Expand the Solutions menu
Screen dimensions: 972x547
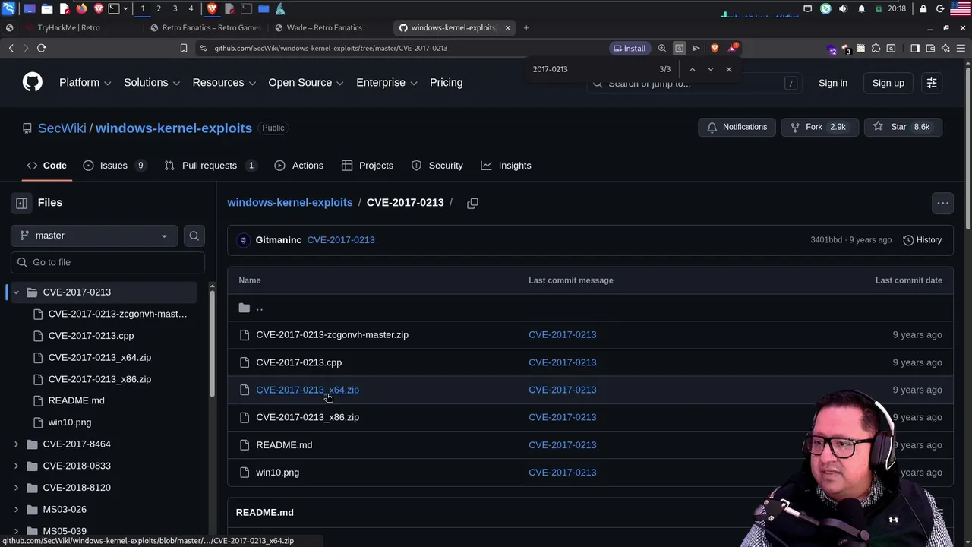pyautogui.click(x=152, y=82)
